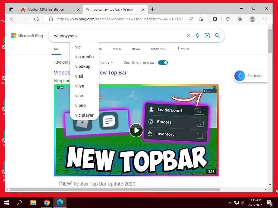Open the notification center icon
Viewport: 278px width, 208px height.
[270, 203]
